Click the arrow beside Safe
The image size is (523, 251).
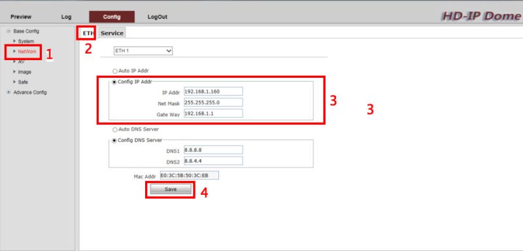(x=14, y=82)
